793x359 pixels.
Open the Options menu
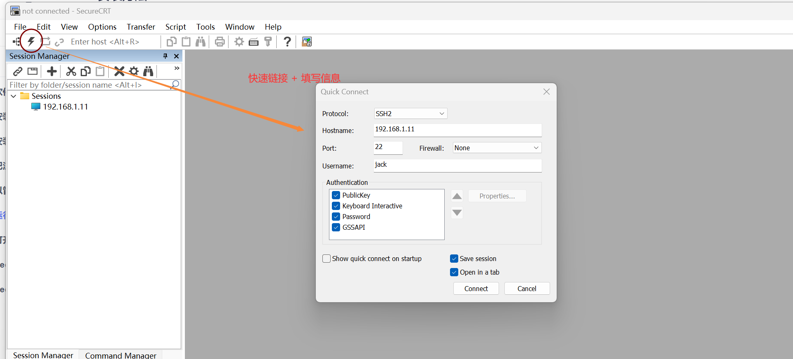point(102,27)
